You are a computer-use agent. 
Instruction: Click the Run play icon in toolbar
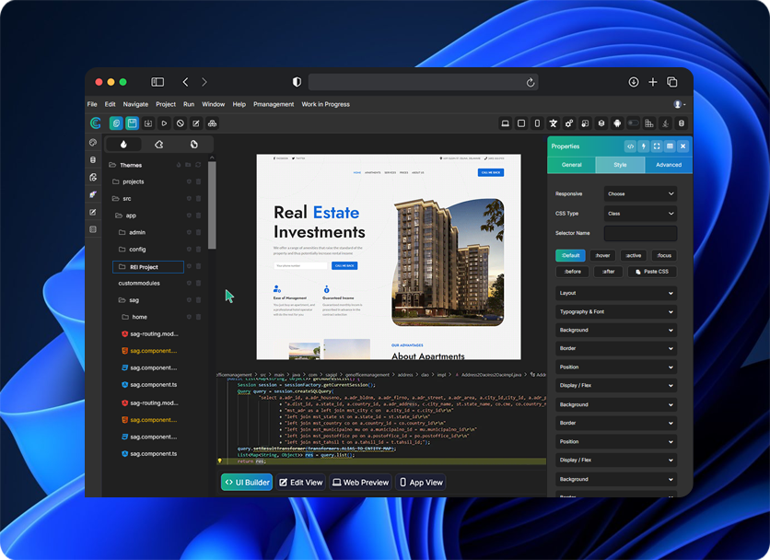[x=165, y=123]
